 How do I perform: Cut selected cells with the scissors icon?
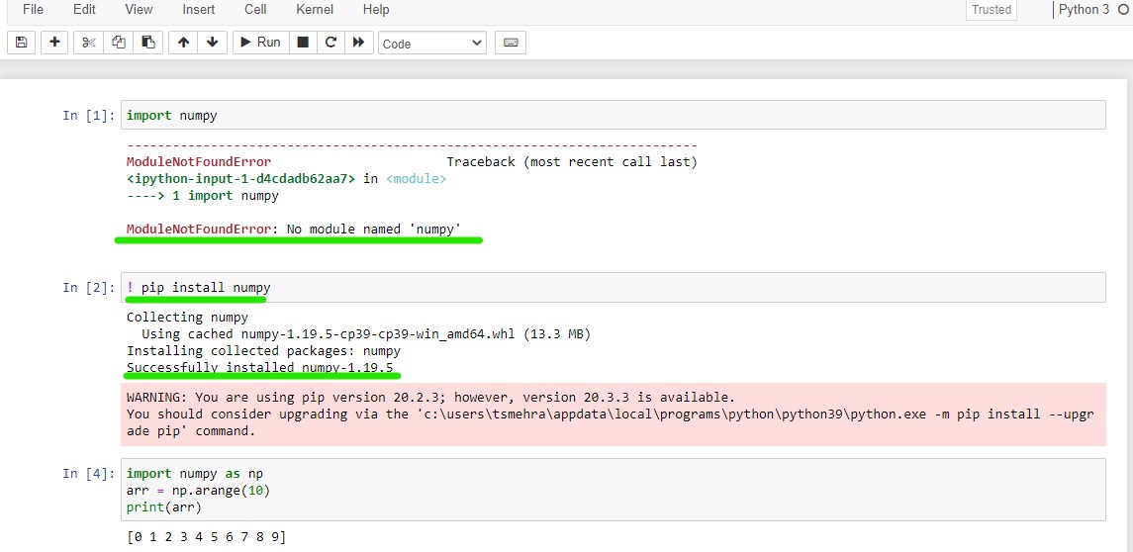coord(88,43)
